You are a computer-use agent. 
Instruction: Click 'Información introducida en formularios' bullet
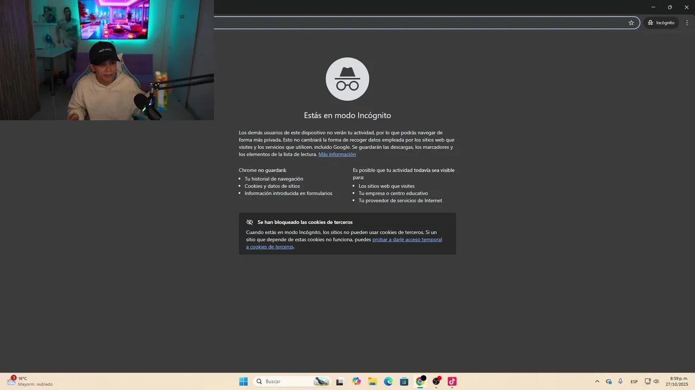click(x=288, y=193)
